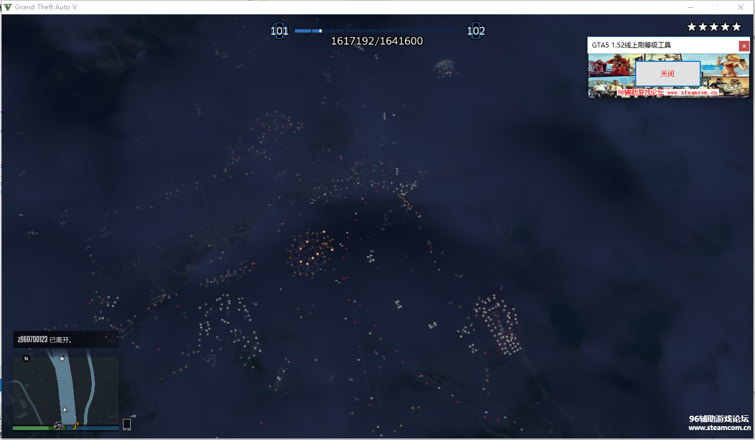
Task: Click the GTA5 1.52线上刷等级工具 popup title
Action: [632, 45]
